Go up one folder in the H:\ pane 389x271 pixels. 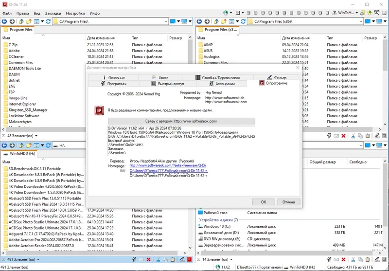[21, 145]
